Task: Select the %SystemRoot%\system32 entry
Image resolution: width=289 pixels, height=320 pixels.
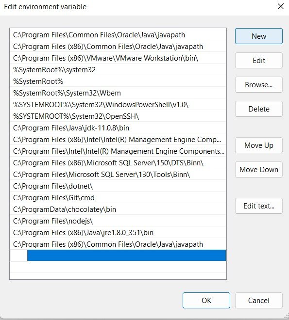Action: [118, 70]
